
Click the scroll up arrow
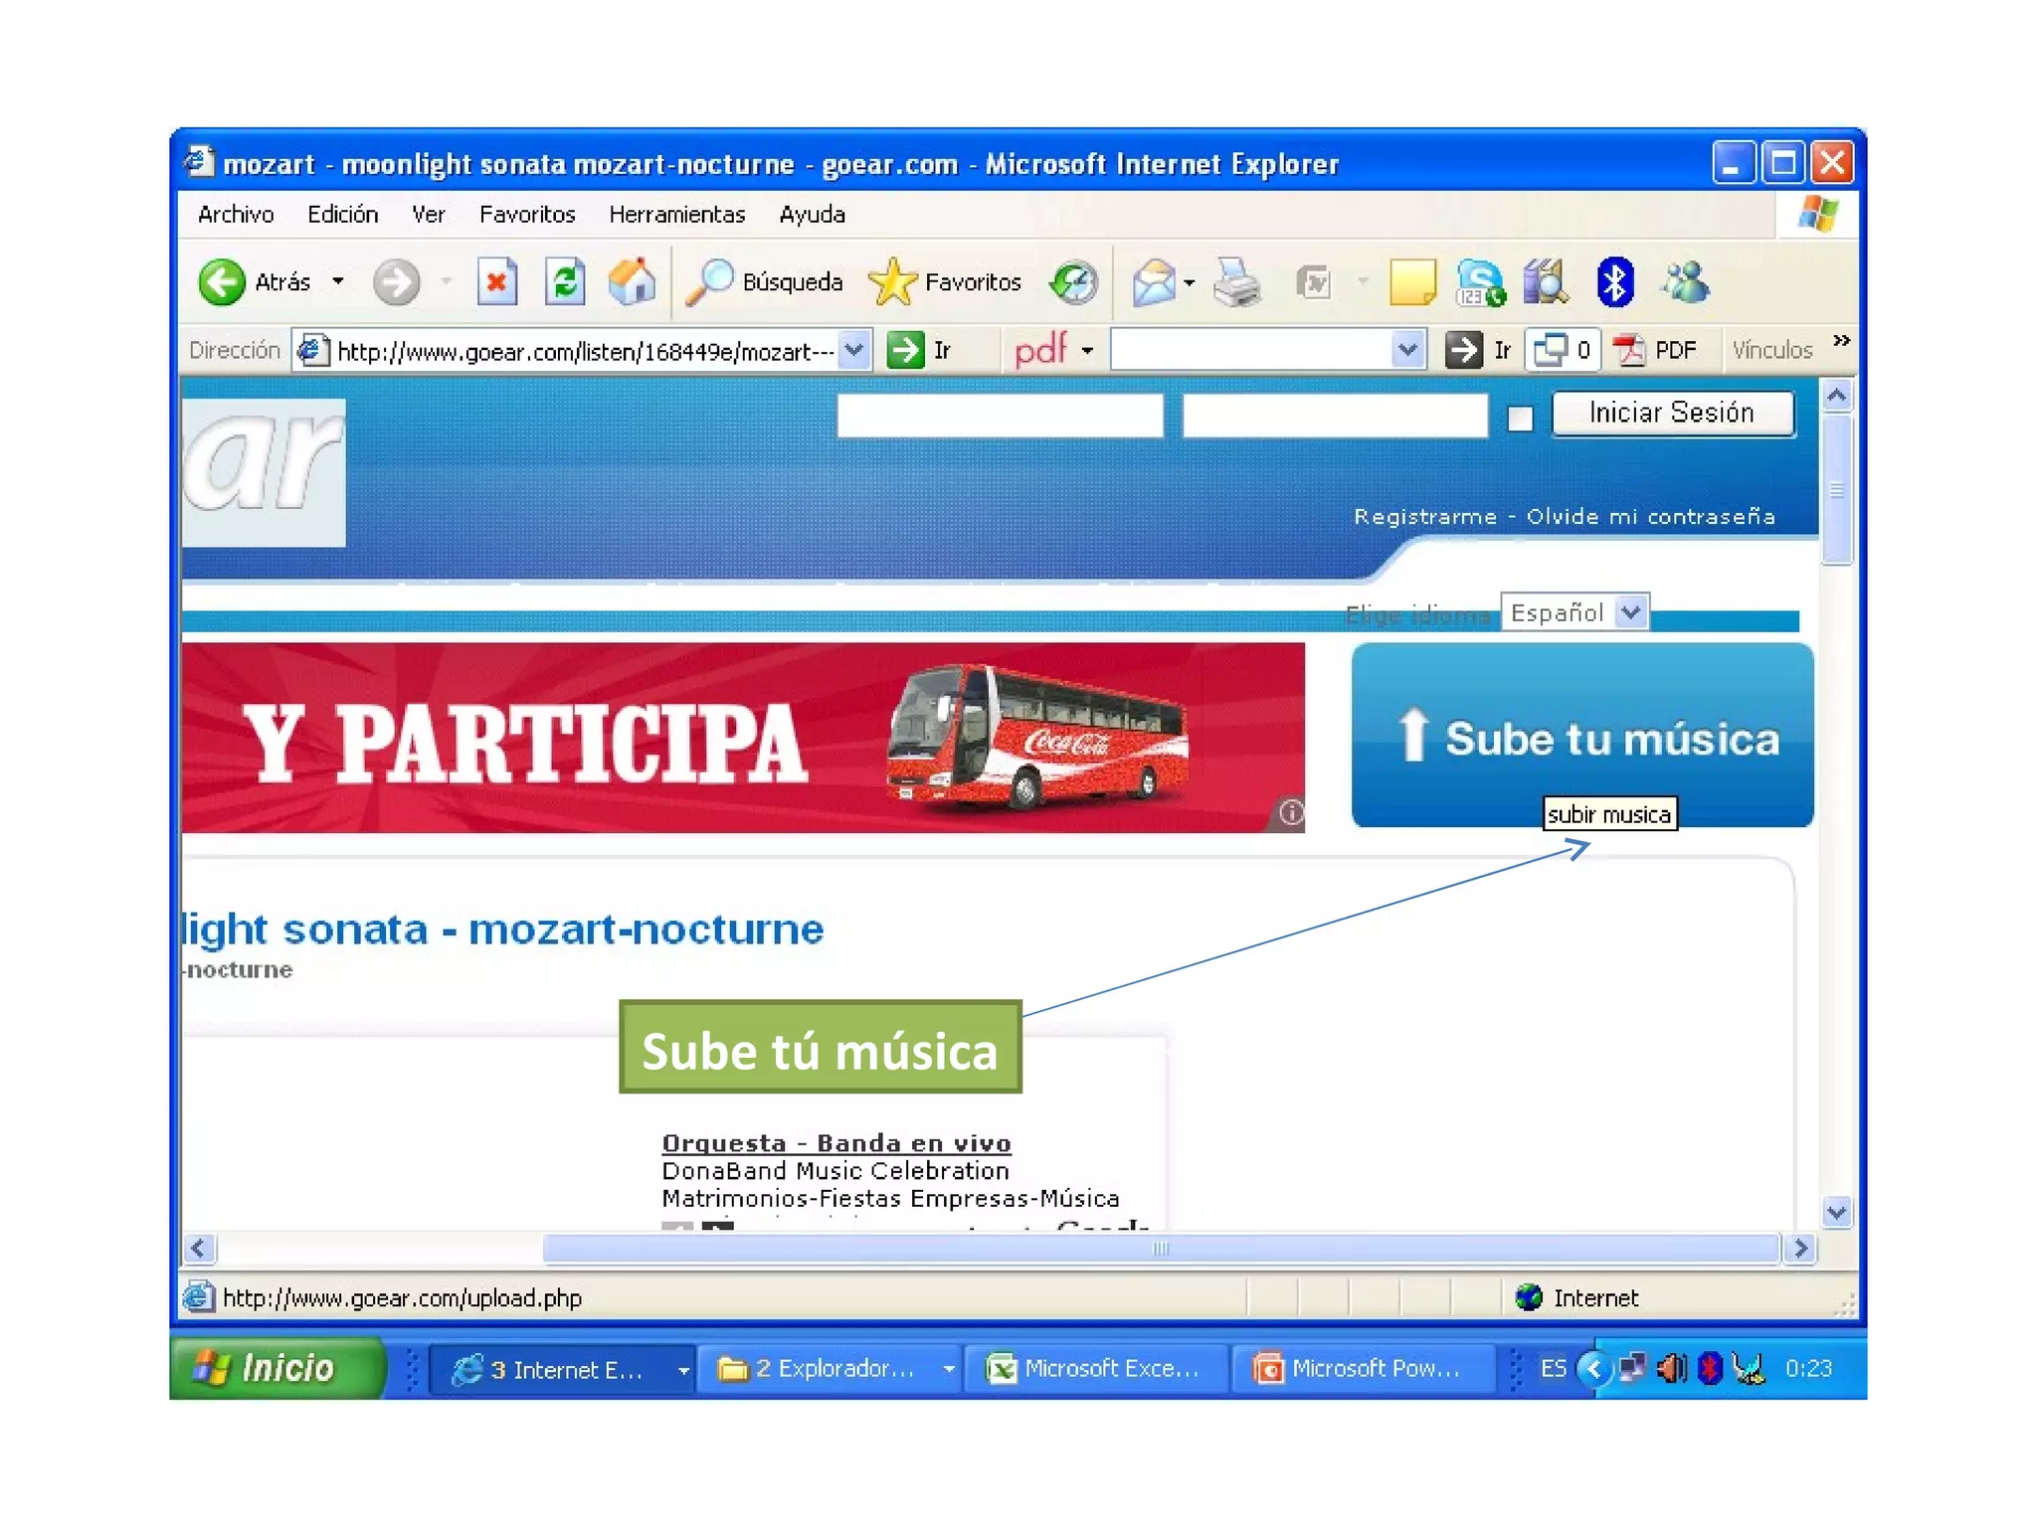tap(1837, 397)
